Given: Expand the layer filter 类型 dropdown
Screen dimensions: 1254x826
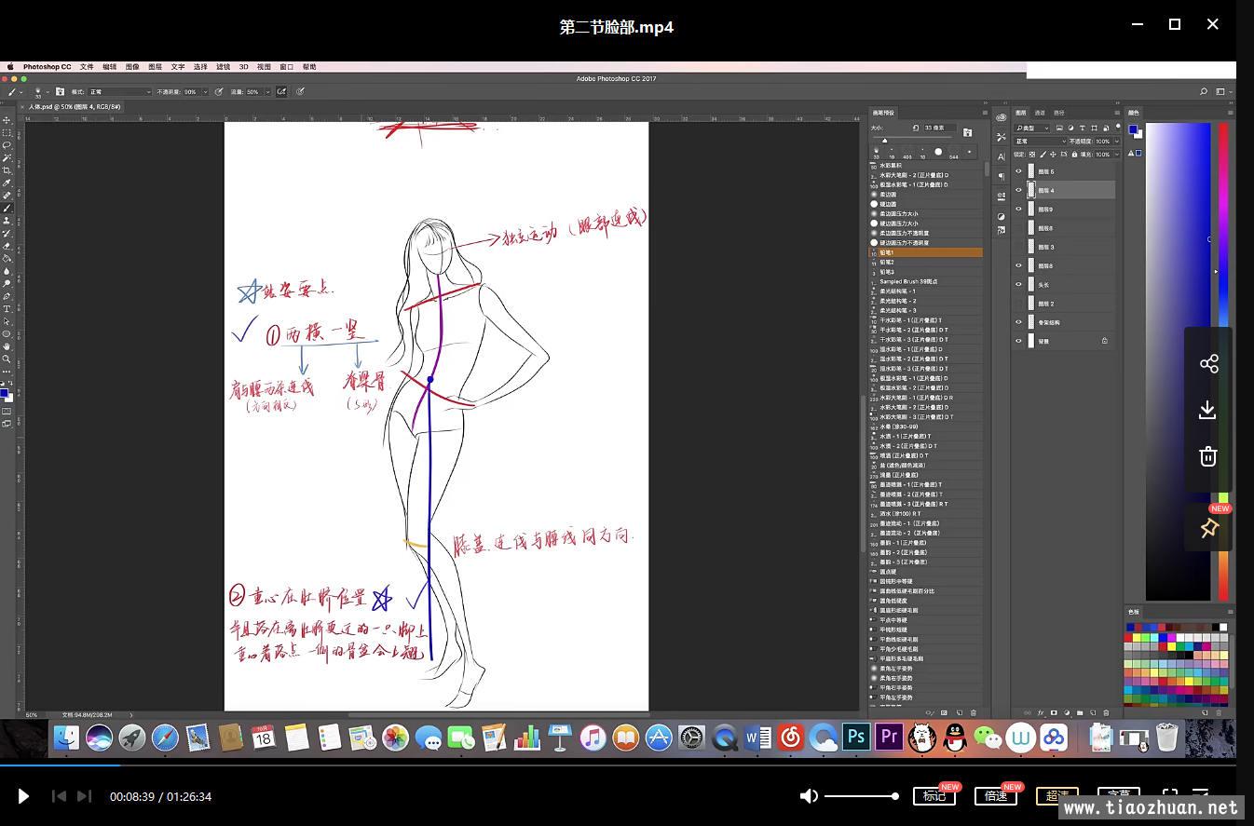Looking at the screenshot, I should click(1033, 128).
